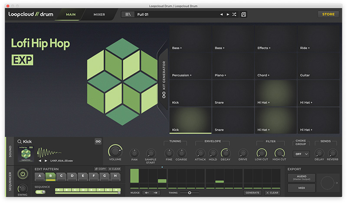Adjust the Volume knob
347x203 pixels.
pyautogui.click(x=115, y=151)
